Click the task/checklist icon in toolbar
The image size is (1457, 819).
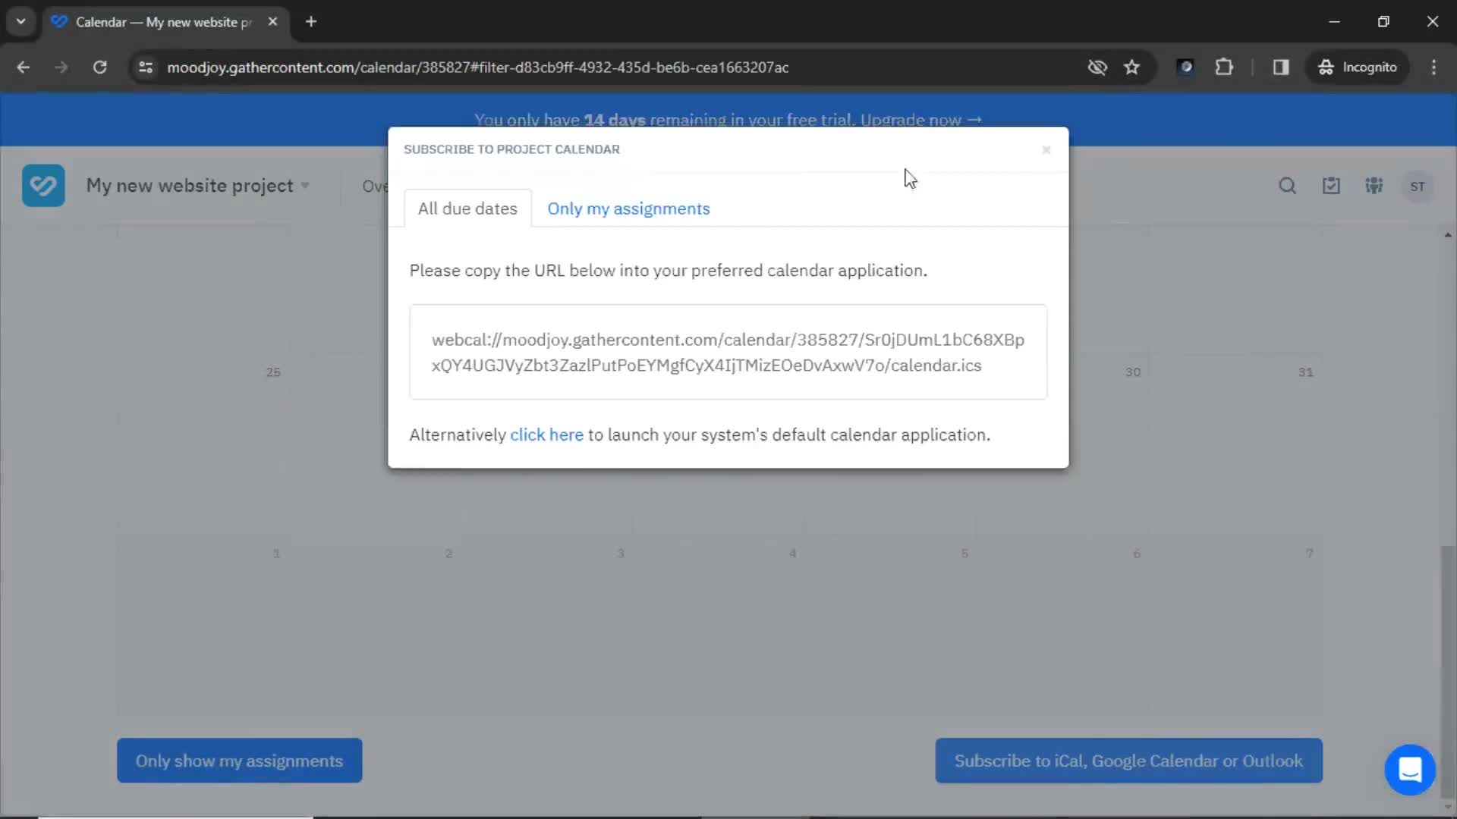pos(1331,186)
